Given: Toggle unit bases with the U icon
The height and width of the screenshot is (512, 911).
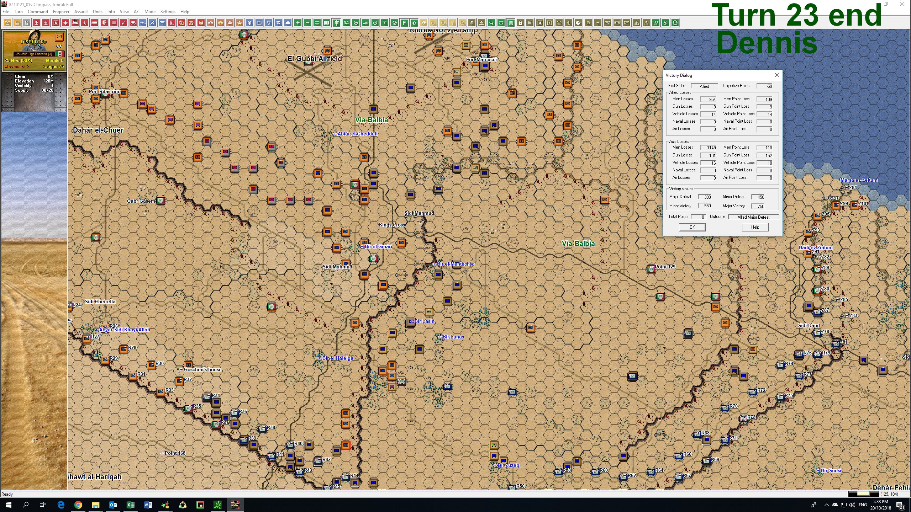Looking at the screenshot, I should [539, 23].
